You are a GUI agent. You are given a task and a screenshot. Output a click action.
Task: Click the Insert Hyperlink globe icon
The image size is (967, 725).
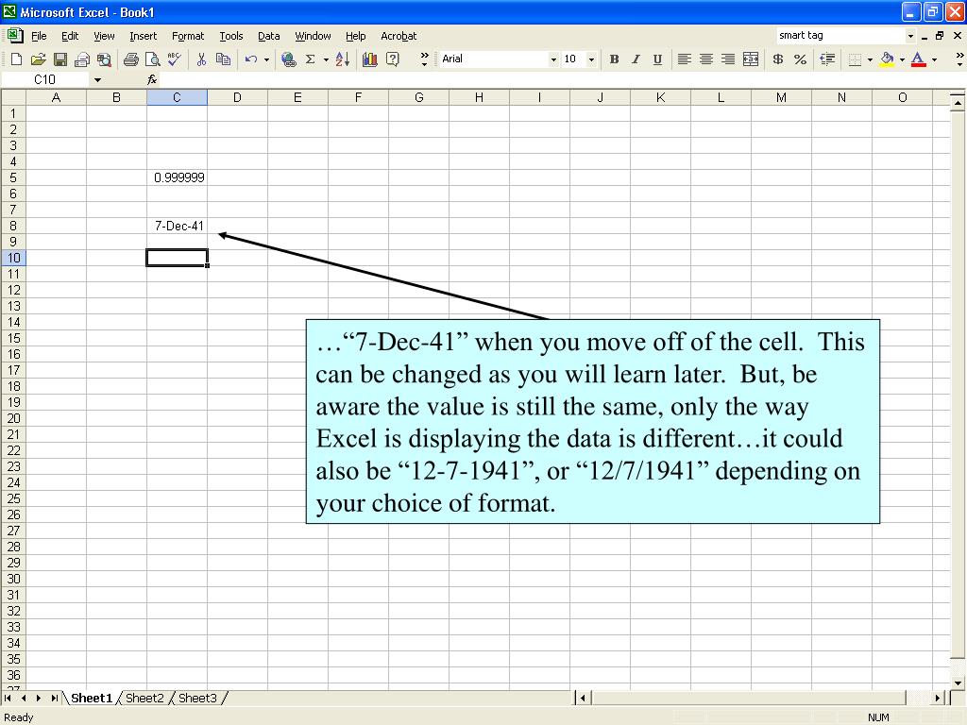pos(288,59)
